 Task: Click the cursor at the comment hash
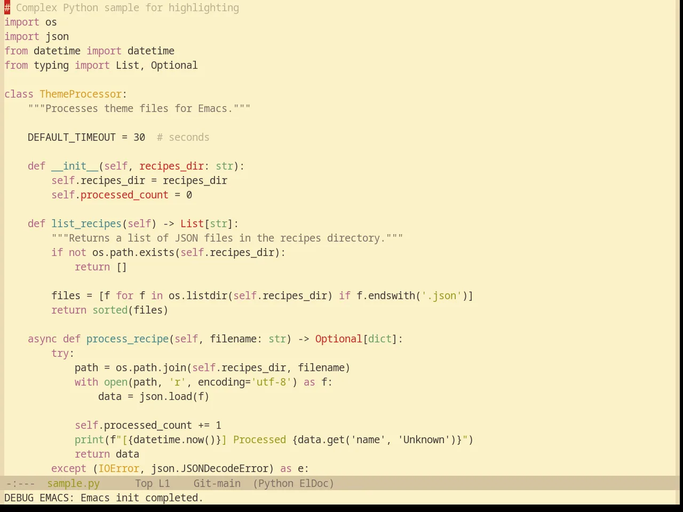pos(7,7)
